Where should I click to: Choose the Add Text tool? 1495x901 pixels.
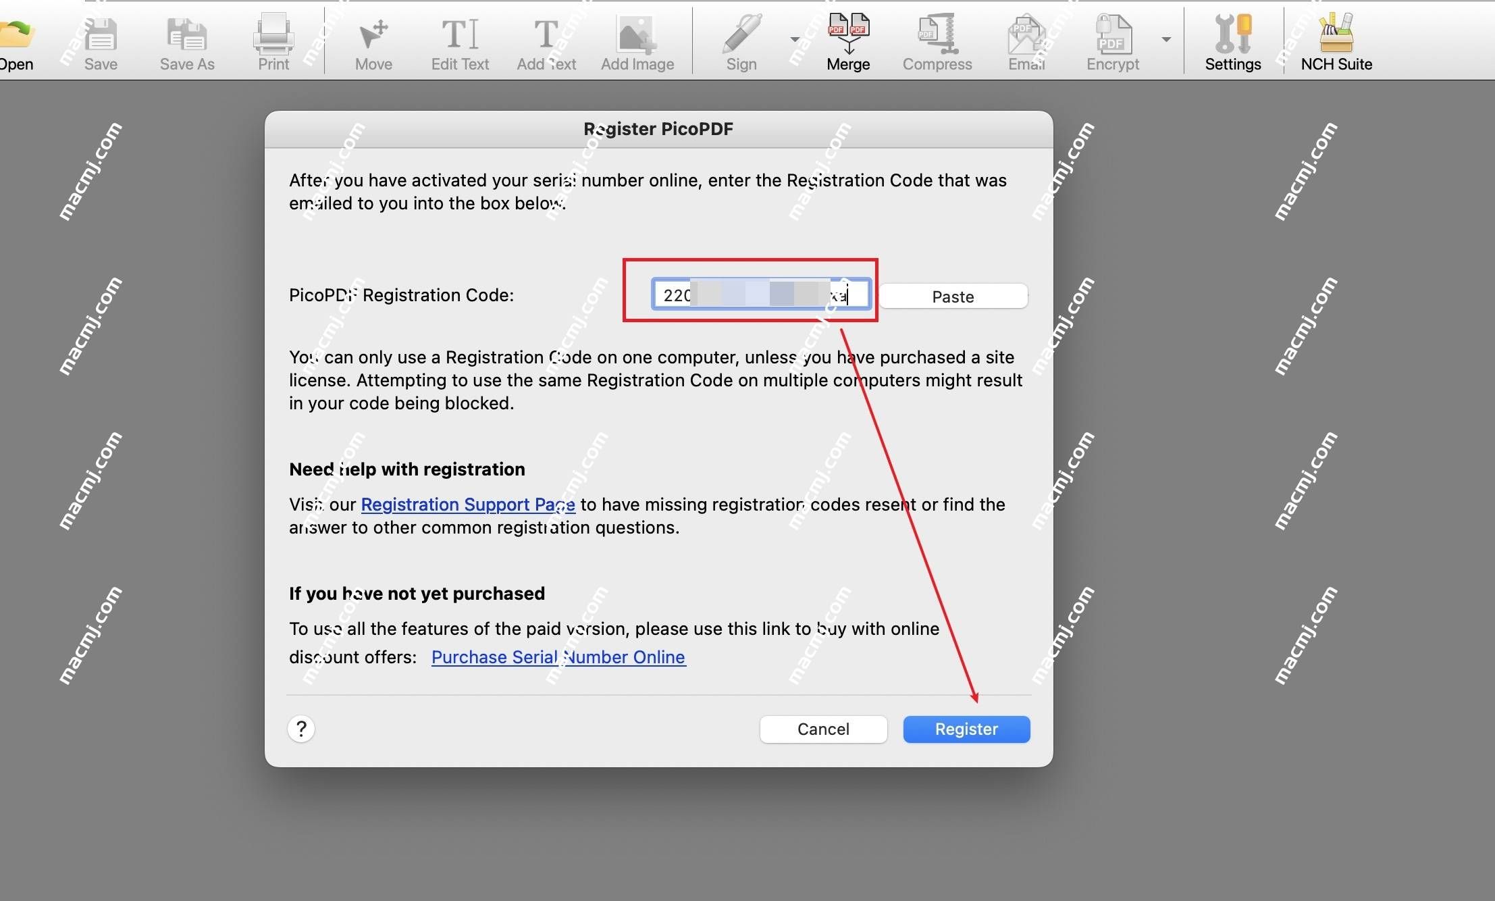(x=546, y=44)
